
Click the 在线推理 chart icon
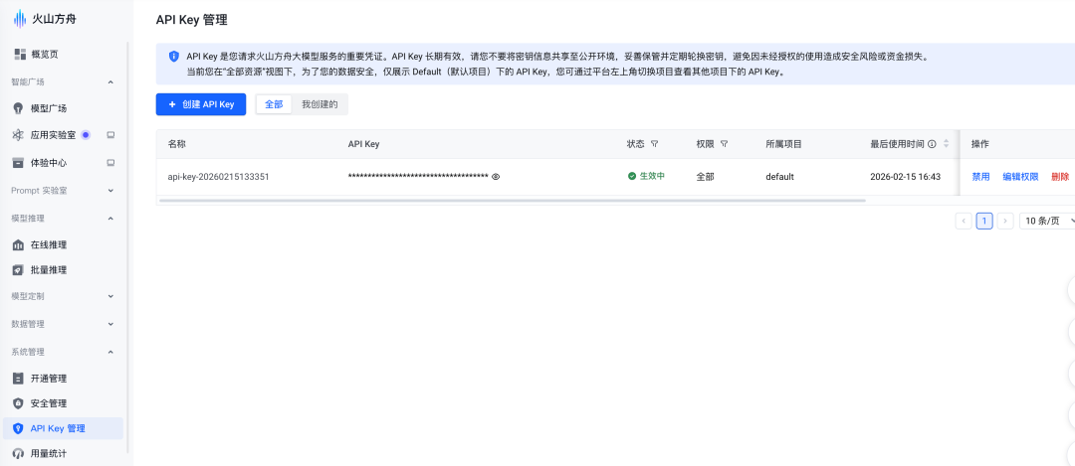click(19, 244)
